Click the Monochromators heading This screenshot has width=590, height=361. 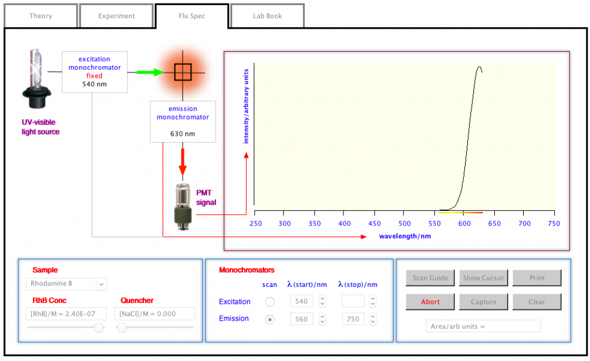[x=247, y=270]
